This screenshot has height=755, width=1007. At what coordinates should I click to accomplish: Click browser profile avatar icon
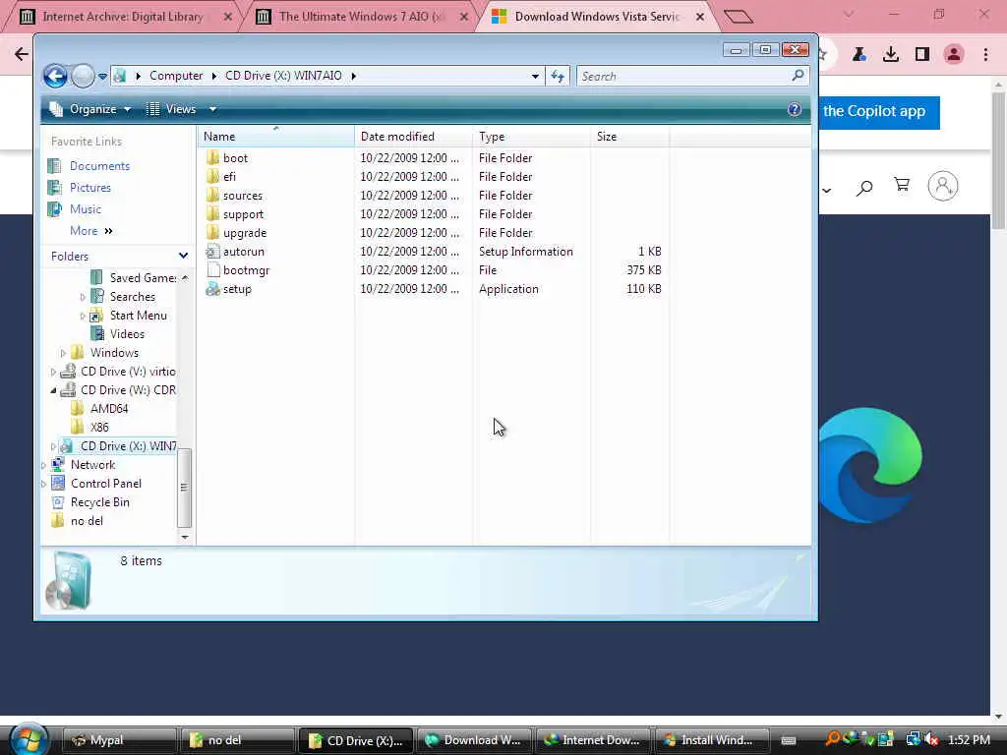point(954,55)
